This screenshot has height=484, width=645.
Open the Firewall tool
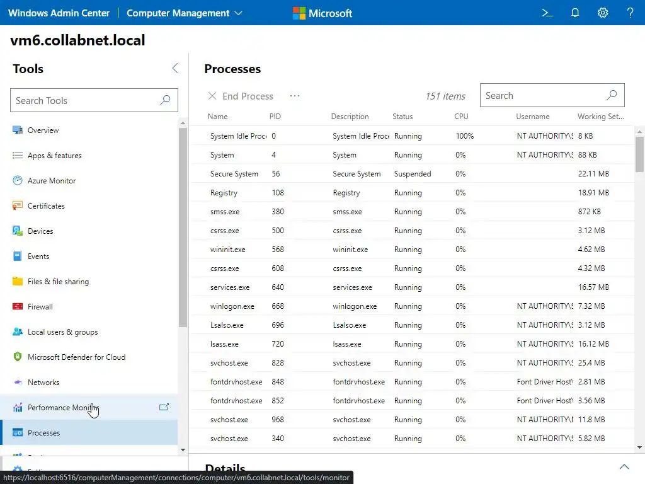(x=40, y=307)
